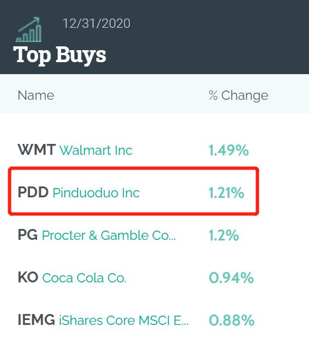
Task: Click the % Change column header
Action: pos(239,95)
